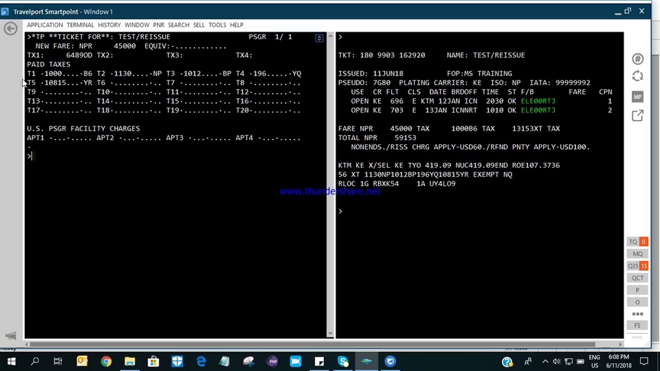The image size is (660, 371).
Task: Click ticket number 180 9903 162920
Action: click(x=393, y=55)
